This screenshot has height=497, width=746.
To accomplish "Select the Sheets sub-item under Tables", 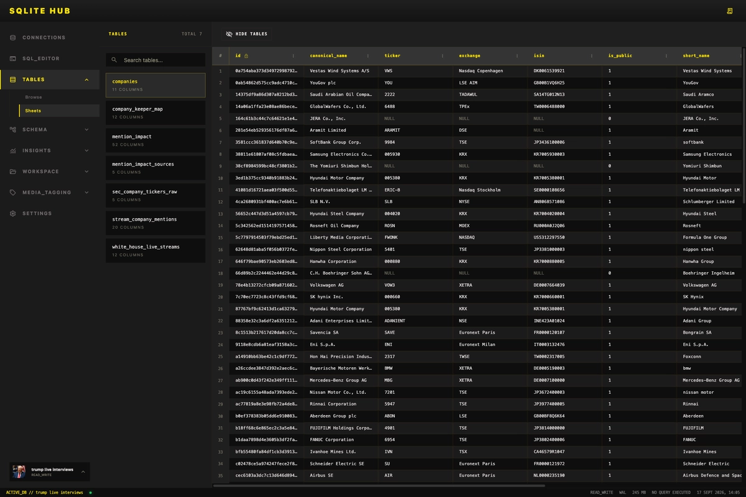I will pos(59,111).
